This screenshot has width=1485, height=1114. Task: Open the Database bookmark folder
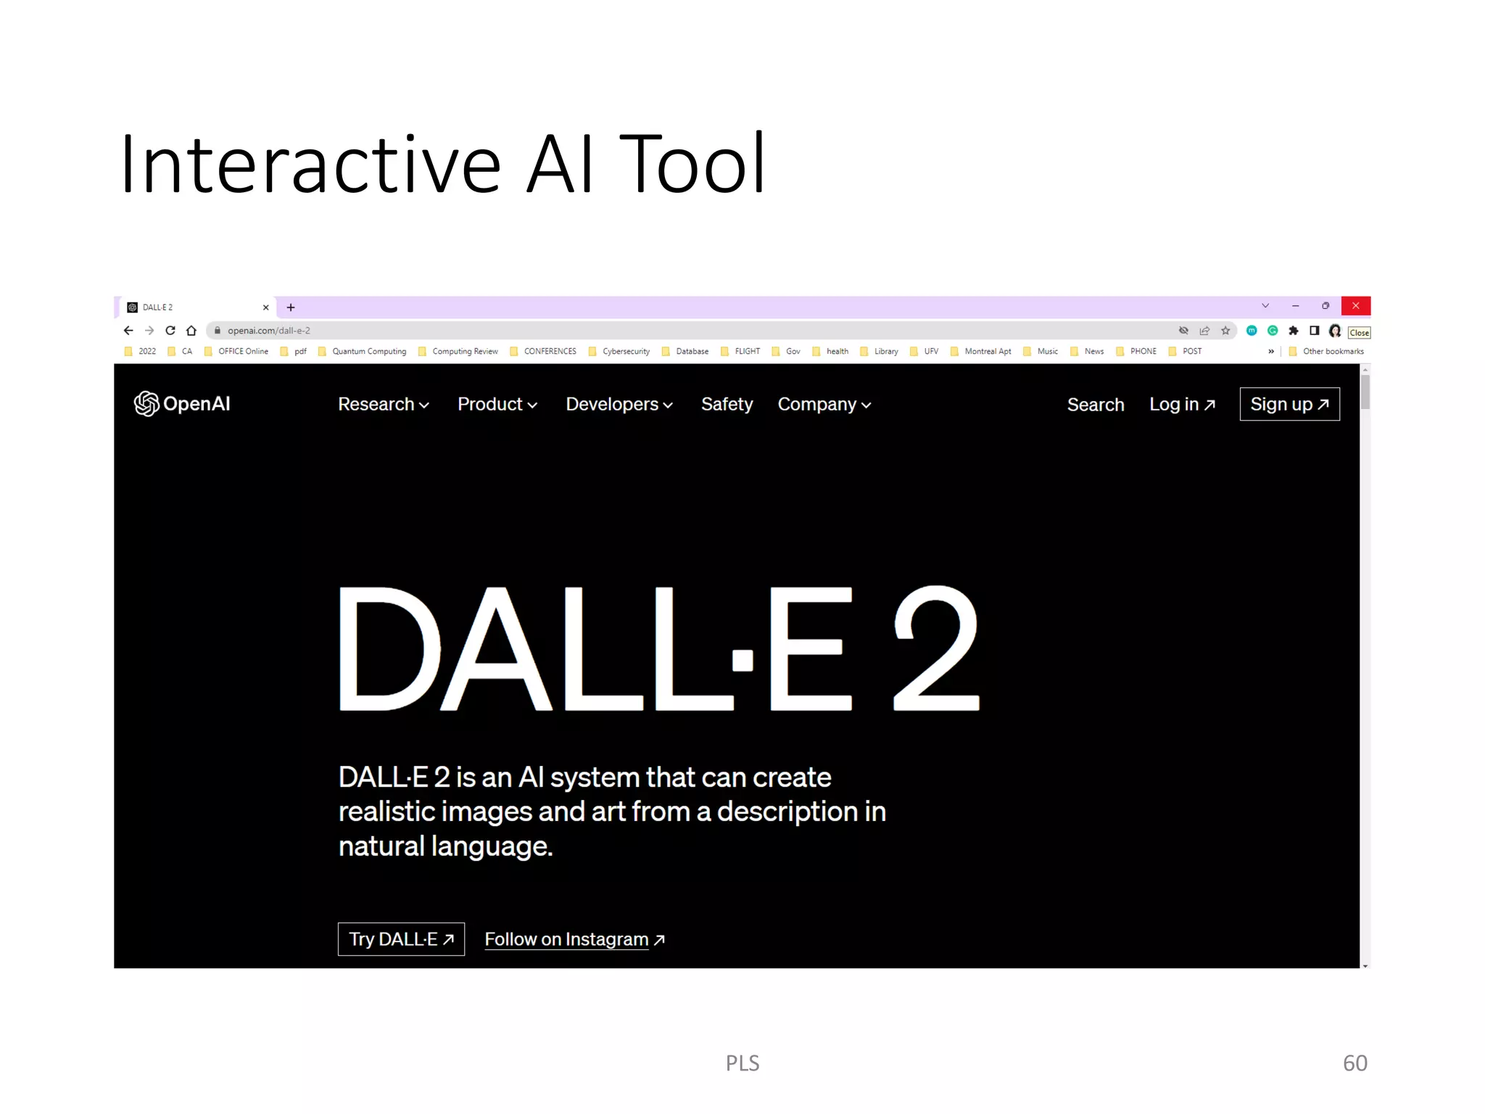[685, 352]
